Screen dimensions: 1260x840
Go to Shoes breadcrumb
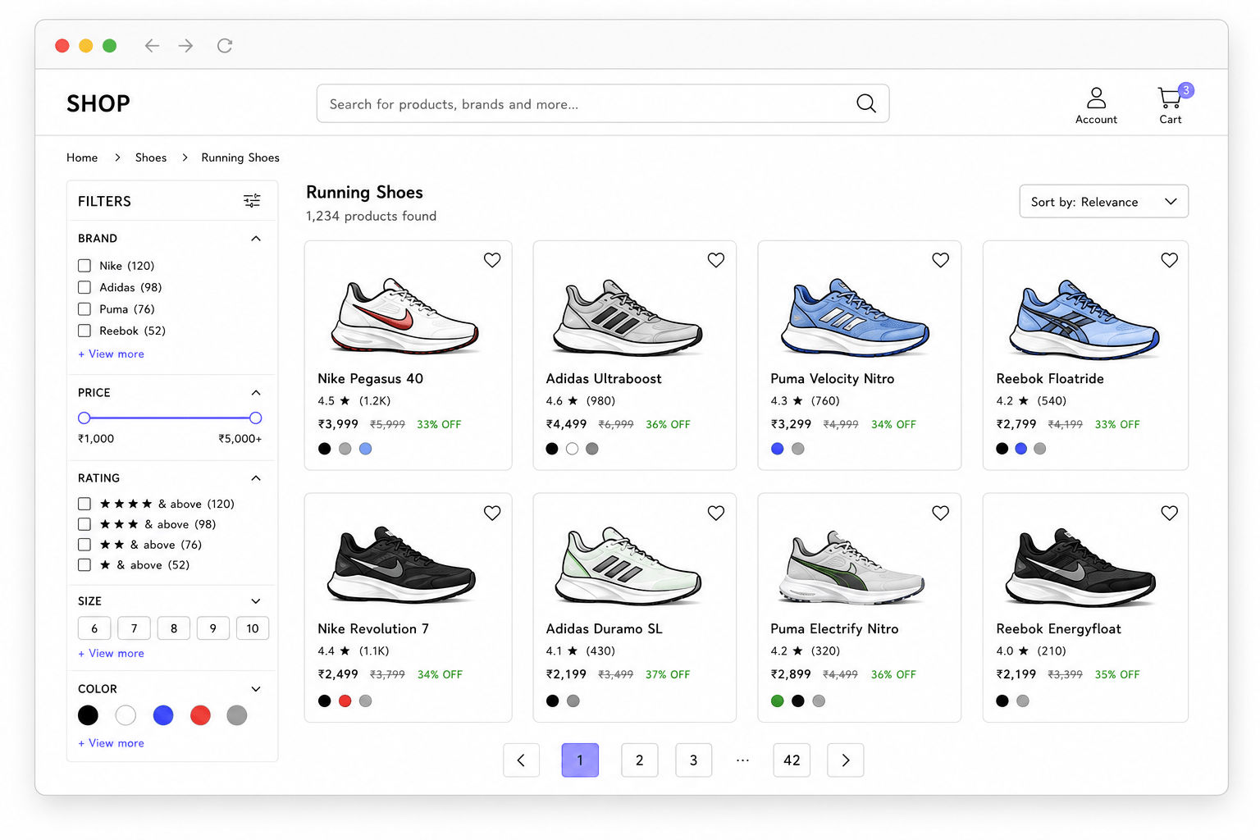pos(151,157)
